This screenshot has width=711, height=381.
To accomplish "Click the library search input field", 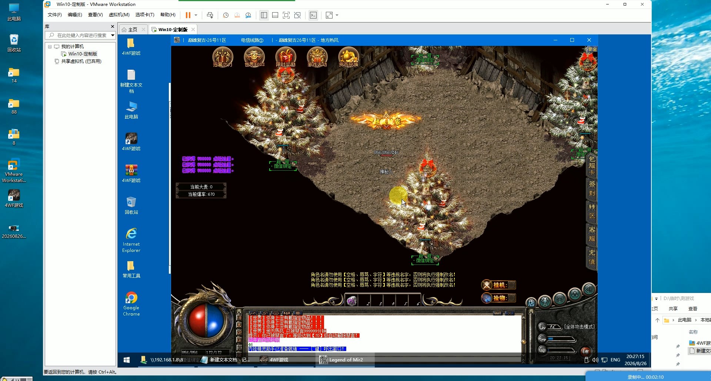I will [x=81, y=35].
